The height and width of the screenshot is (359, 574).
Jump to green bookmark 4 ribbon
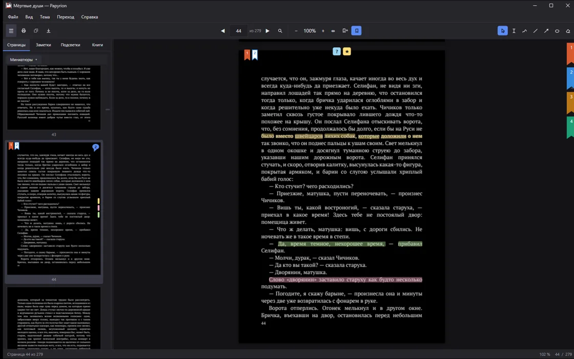pos(570,128)
